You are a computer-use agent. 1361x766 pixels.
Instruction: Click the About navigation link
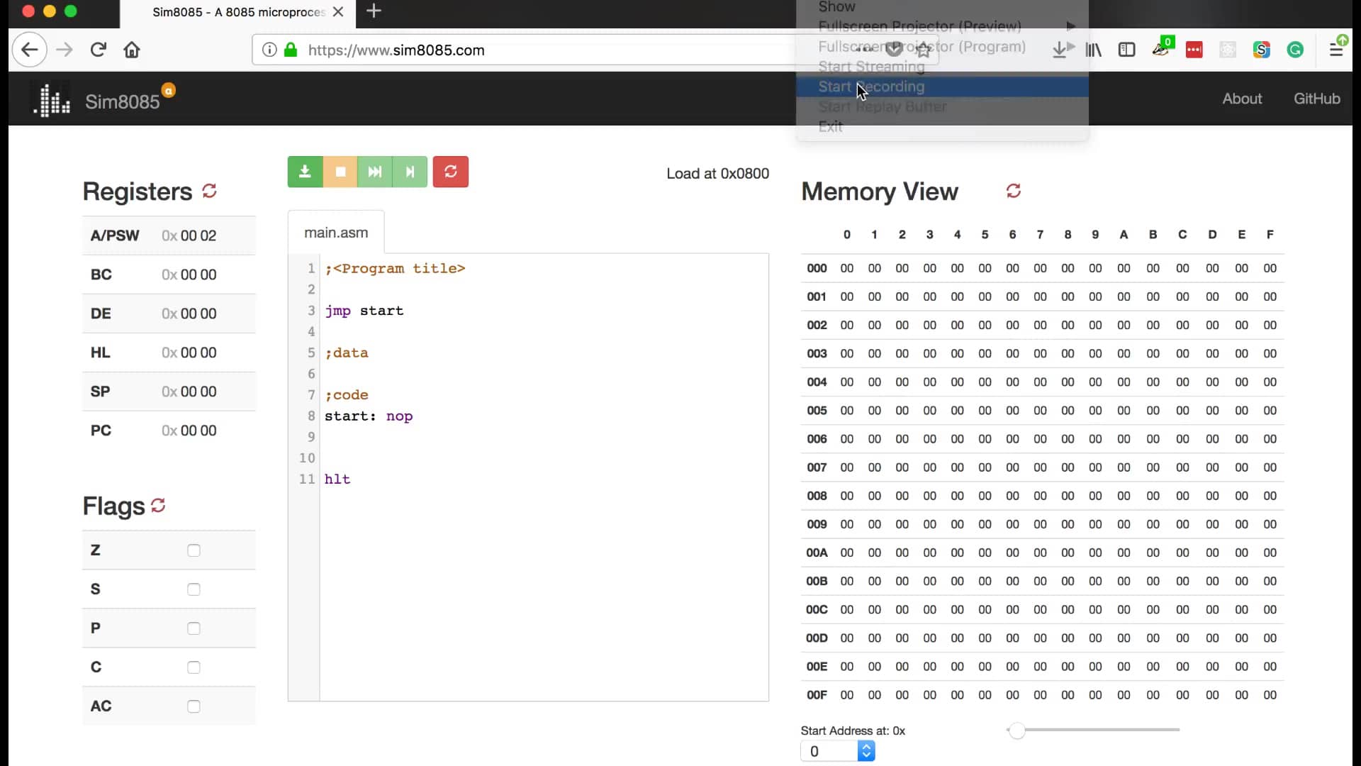[1242, 99]
